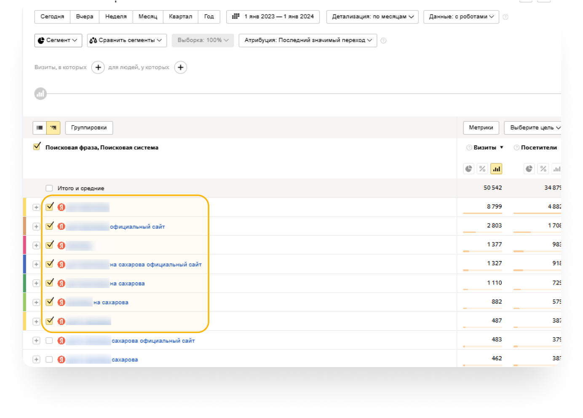
Task: Select the Неделя period tab
Action: tap(116, 17)
